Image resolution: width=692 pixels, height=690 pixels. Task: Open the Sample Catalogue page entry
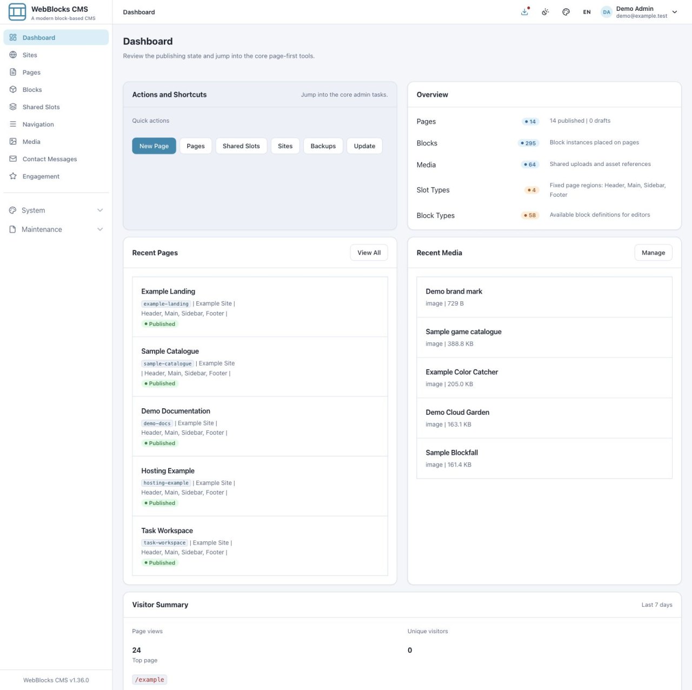point(260,367)
